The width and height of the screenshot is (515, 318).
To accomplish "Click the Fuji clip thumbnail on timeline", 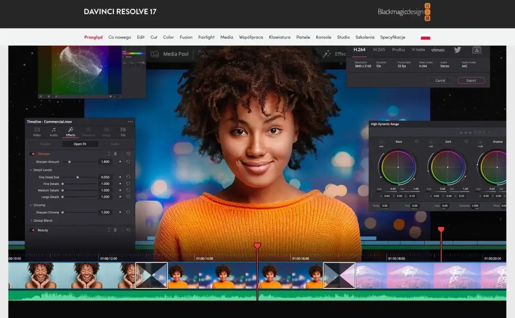I will click(x=410, y=275).
